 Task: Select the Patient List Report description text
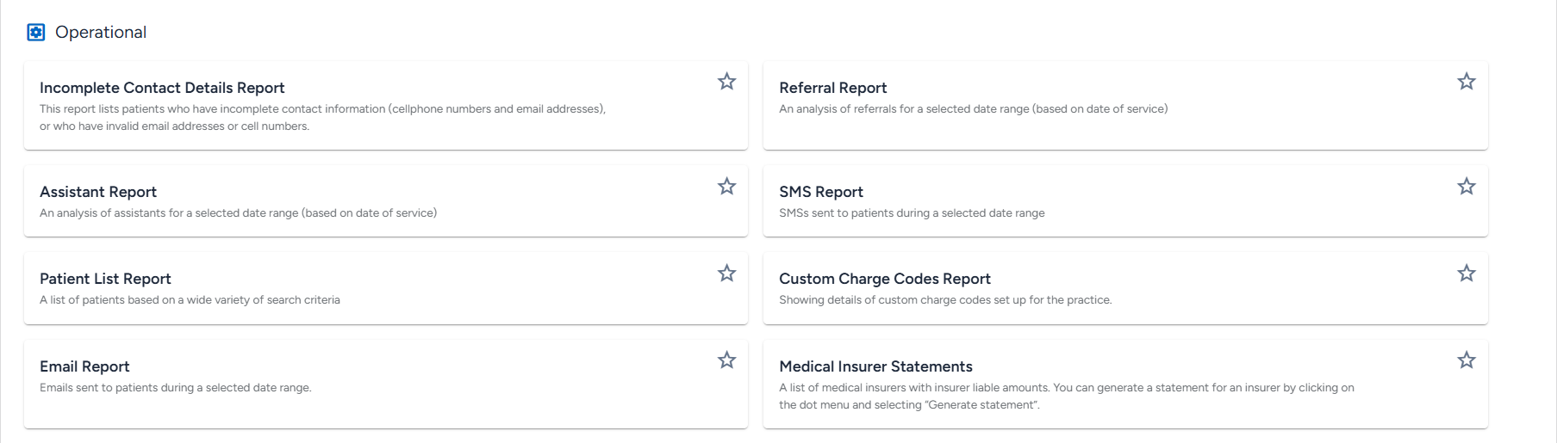coord(190,300)
